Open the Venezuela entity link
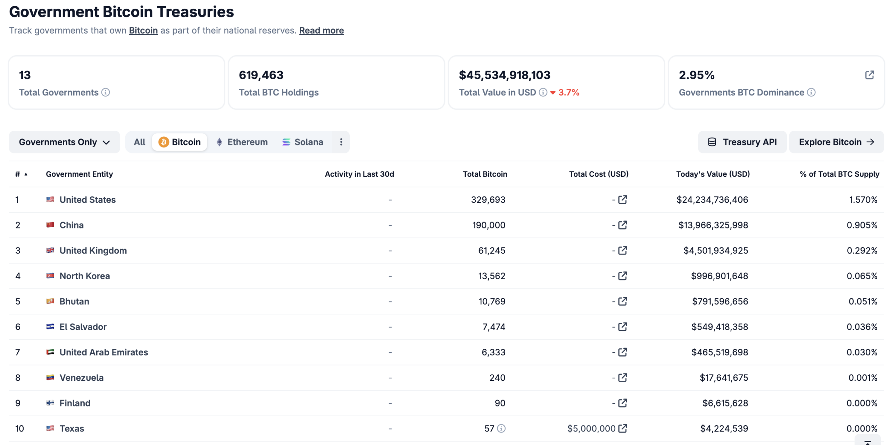Screen dimensions: 889x445 tap(82, 377)
